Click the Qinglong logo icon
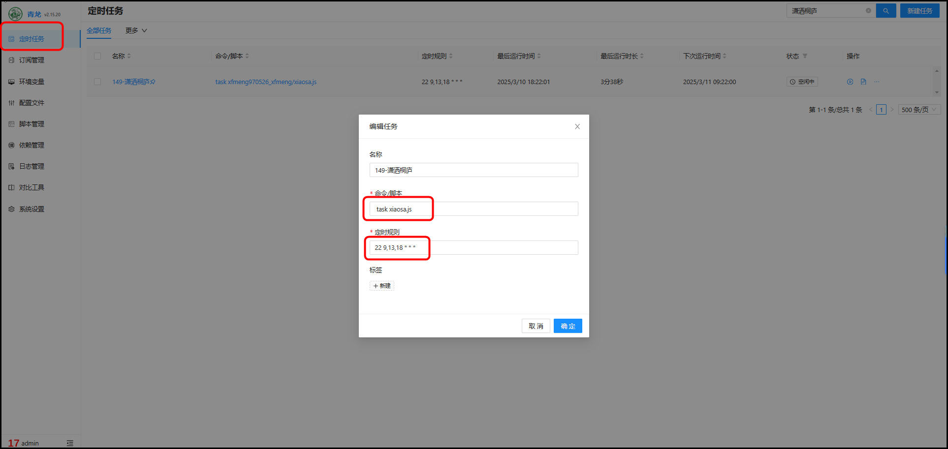This screenshot has width=948, height=449. [15, 14]
